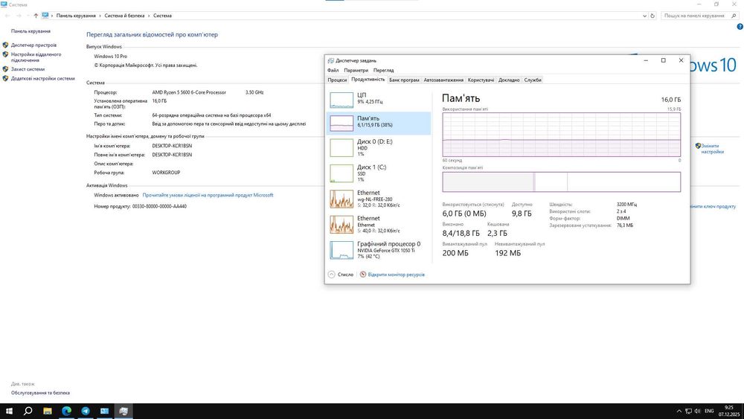Switch to Processes tab
Viewport: 744px width, 419px height.
pos(337,80)
